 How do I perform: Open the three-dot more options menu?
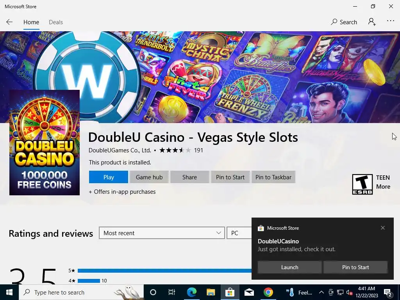tap(390, 21)
